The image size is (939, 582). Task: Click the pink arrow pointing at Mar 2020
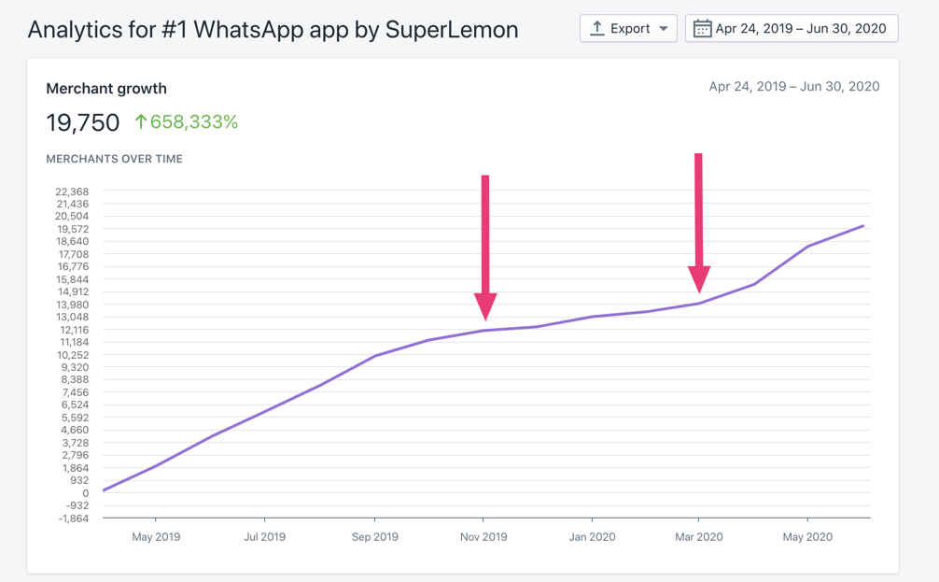pos(698,223)
